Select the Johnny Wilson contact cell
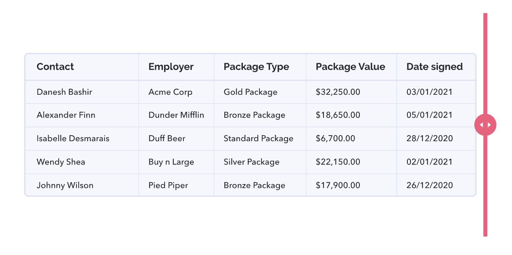The width and height of the screenshot is (512, 255). (82, 185)
